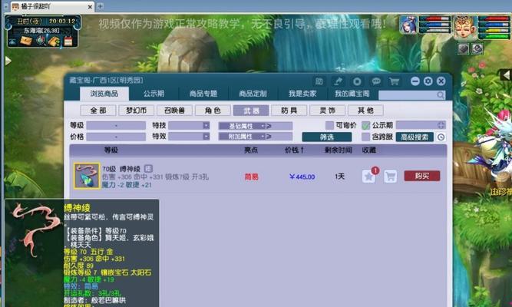Screen dimensions: 512x307
Task: Open the mail envelope icon in minimap panel
Action: pyautogui.click(x=26, y=41)
